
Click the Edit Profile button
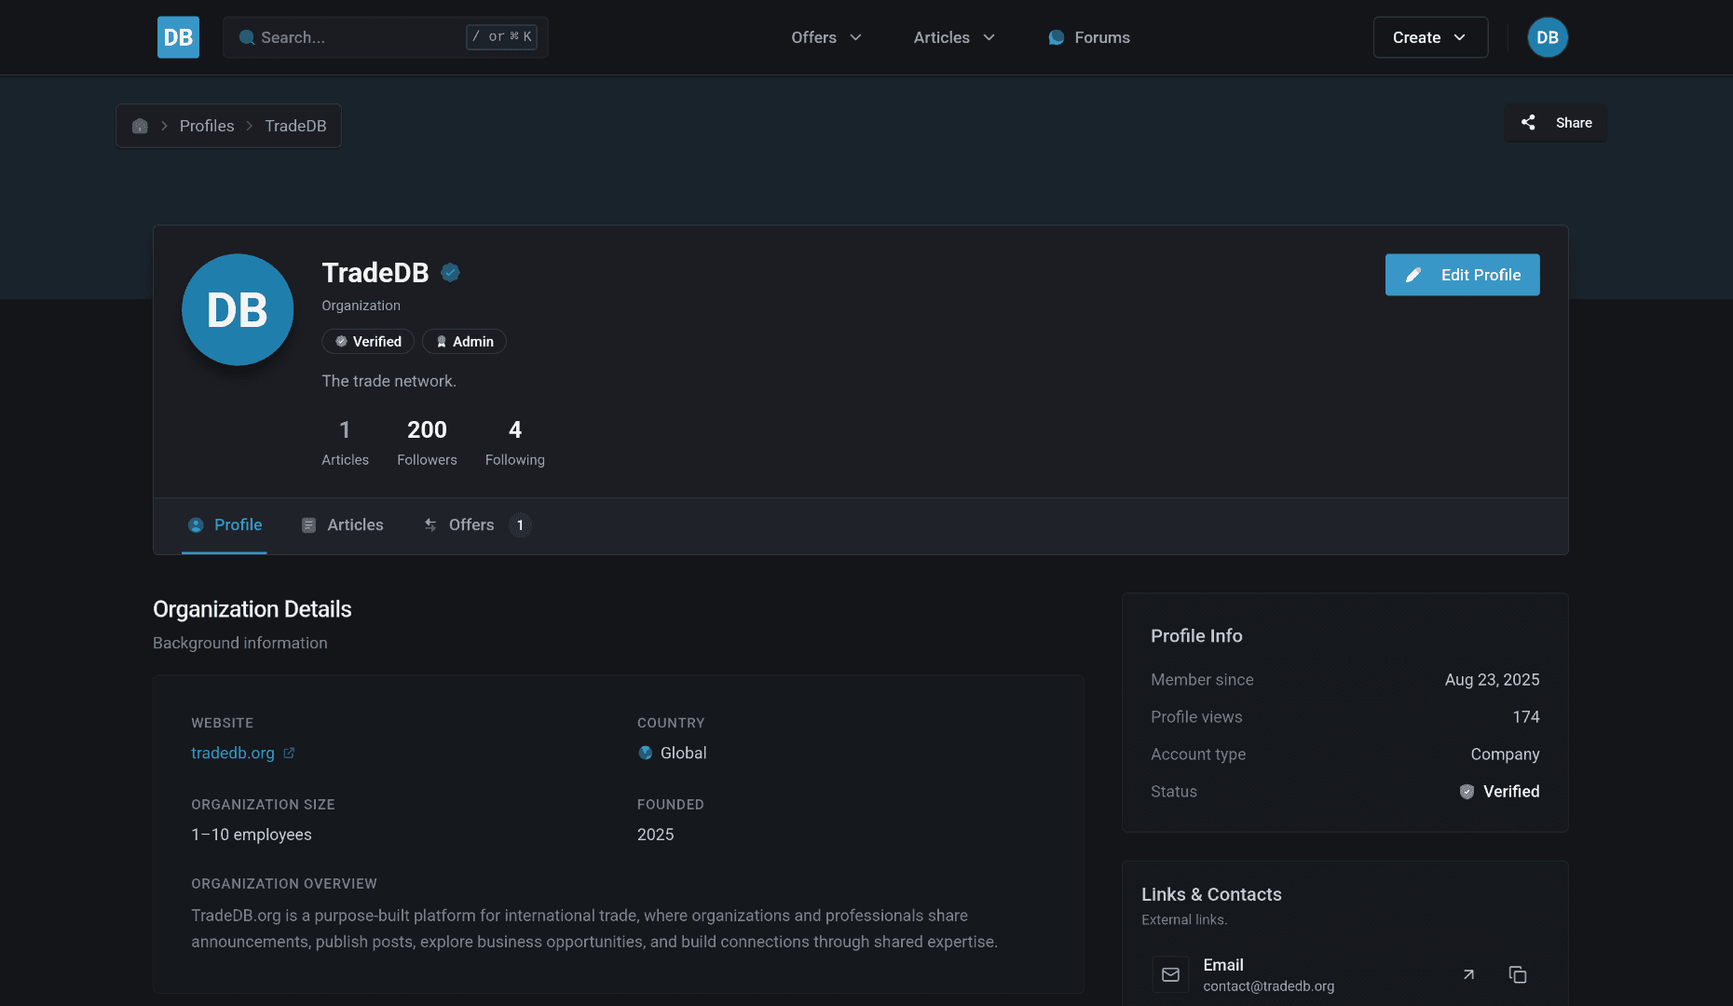pyautogui.click(x=1461, y=275)
